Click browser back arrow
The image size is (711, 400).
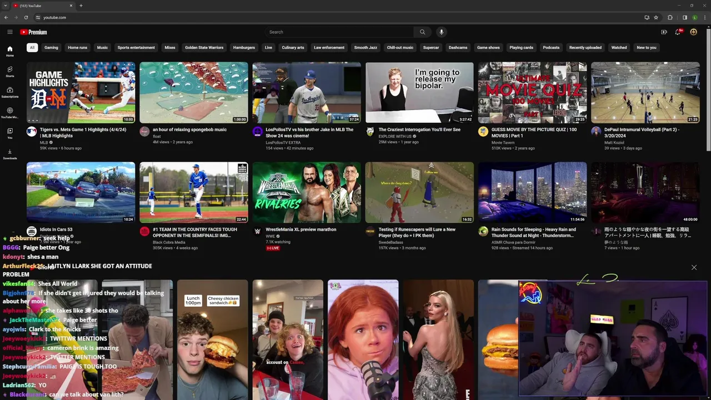(6, 17)
